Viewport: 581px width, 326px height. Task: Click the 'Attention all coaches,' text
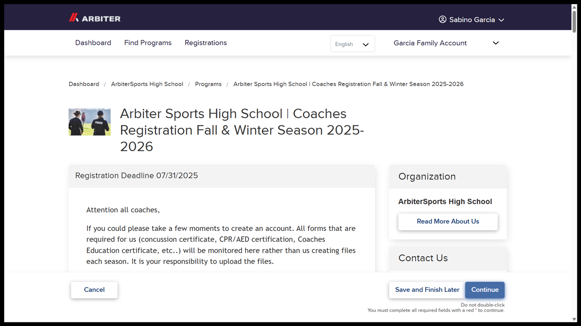(123, 210)
